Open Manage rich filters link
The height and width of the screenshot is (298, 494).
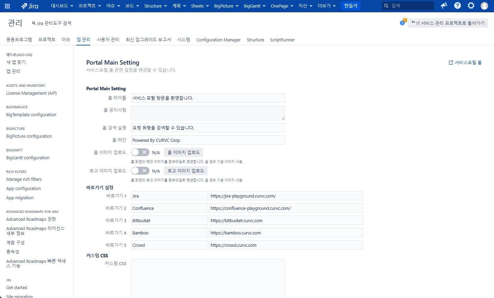pos(24,179)
